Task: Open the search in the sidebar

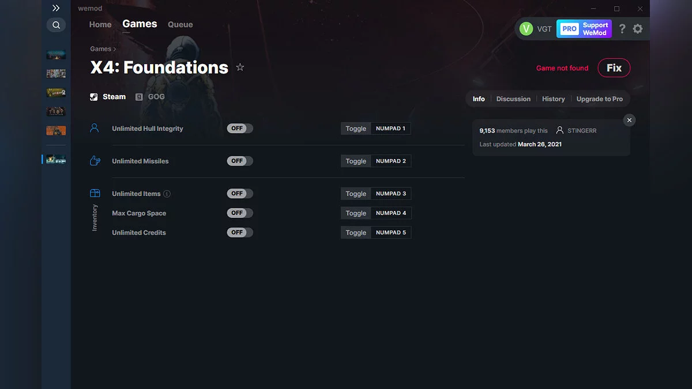Action: tap(56, 25)
